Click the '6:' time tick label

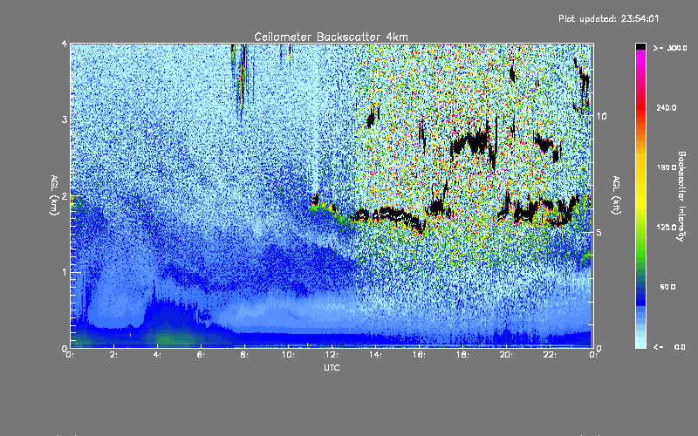click(x=201, y=355)
